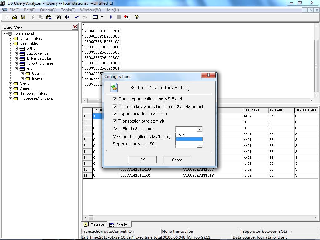The height and width of the screenshot is (240, 320).
Task: Click the binoculars Find icon
Action: point(59,17)
